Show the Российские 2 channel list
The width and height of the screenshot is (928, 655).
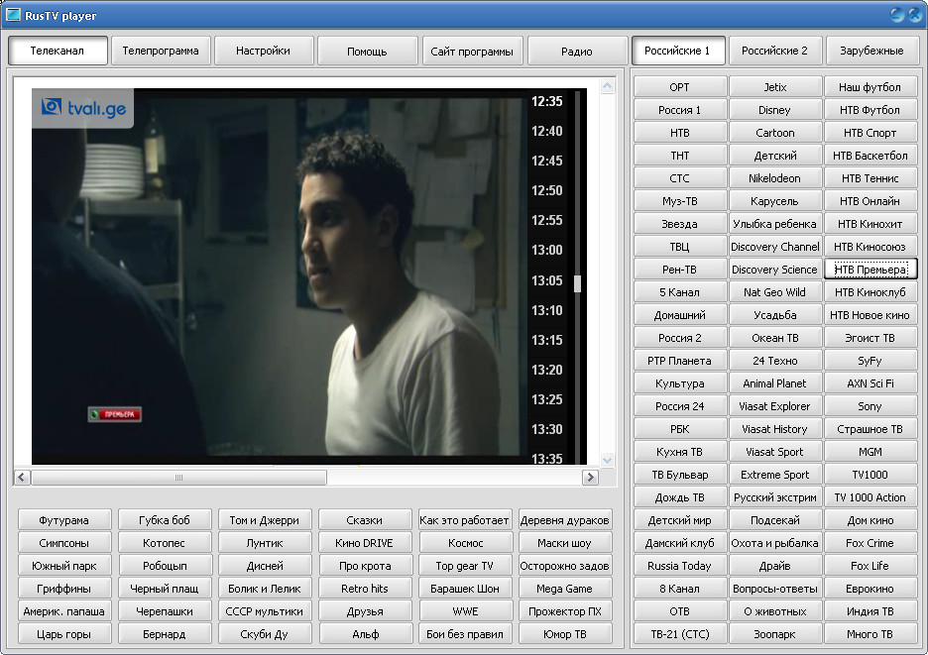[x=775, y=51]
